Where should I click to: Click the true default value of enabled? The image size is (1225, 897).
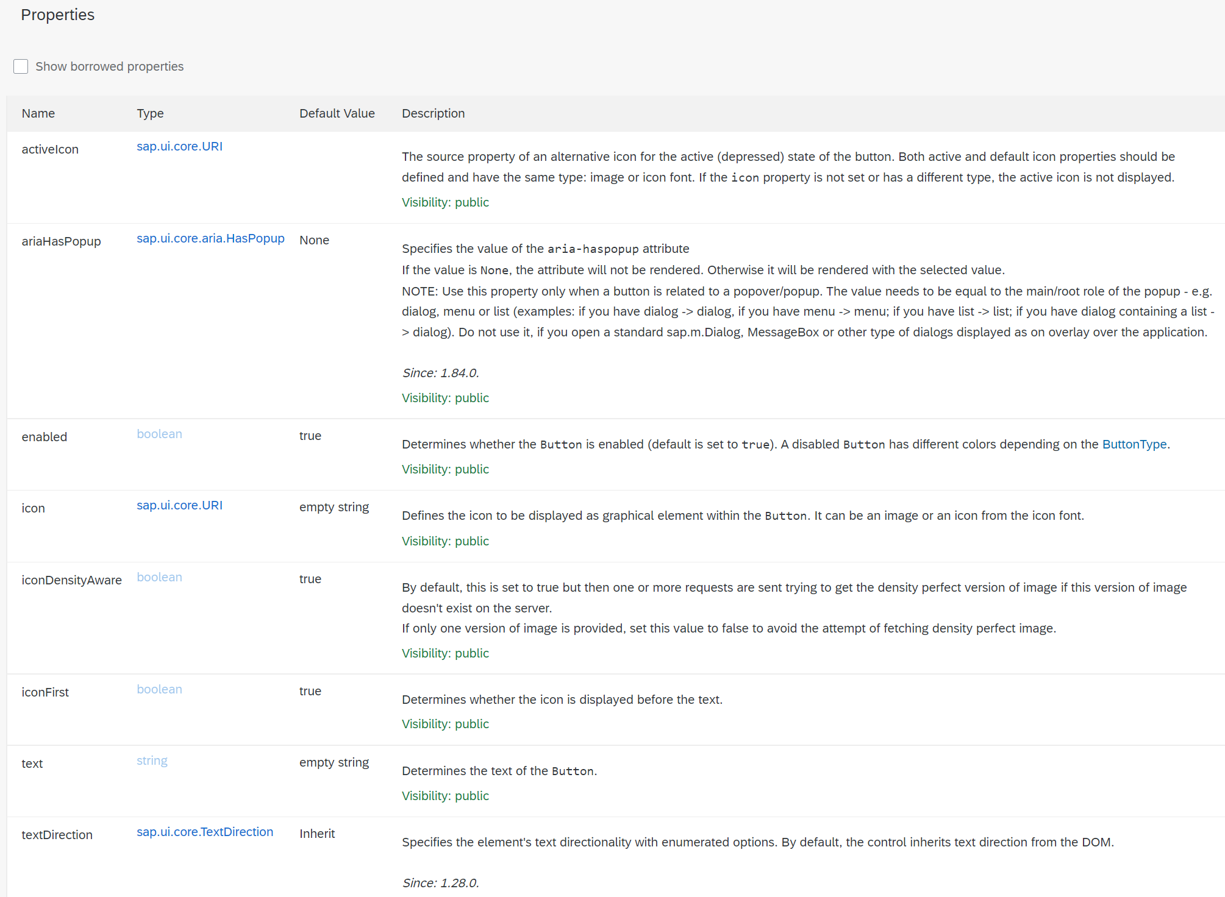(310, 436)
